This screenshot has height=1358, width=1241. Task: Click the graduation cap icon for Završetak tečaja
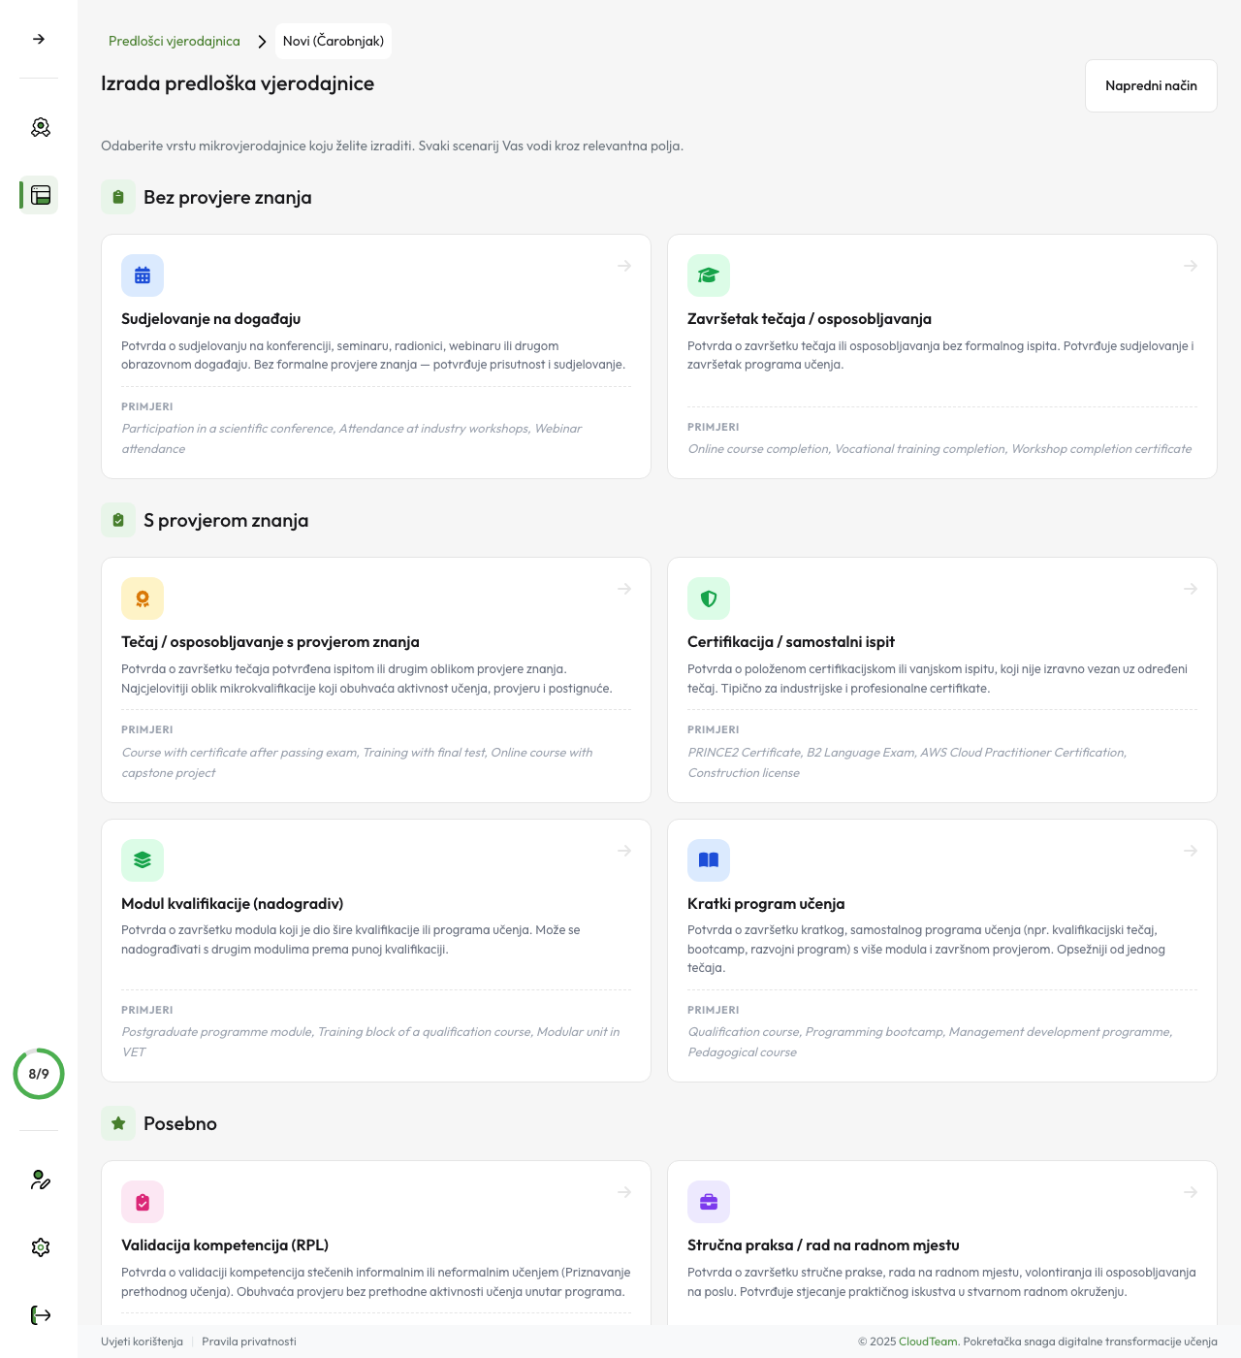(709, 275)
